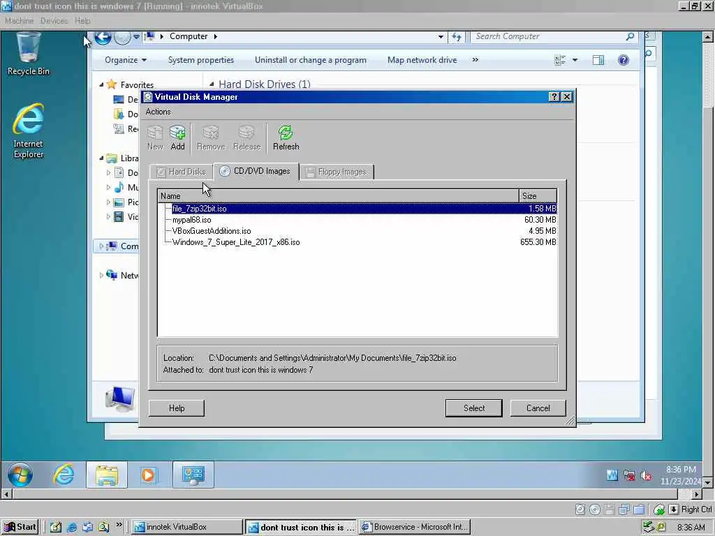Open Windows Media Player taskbar icon

(148, 475)
